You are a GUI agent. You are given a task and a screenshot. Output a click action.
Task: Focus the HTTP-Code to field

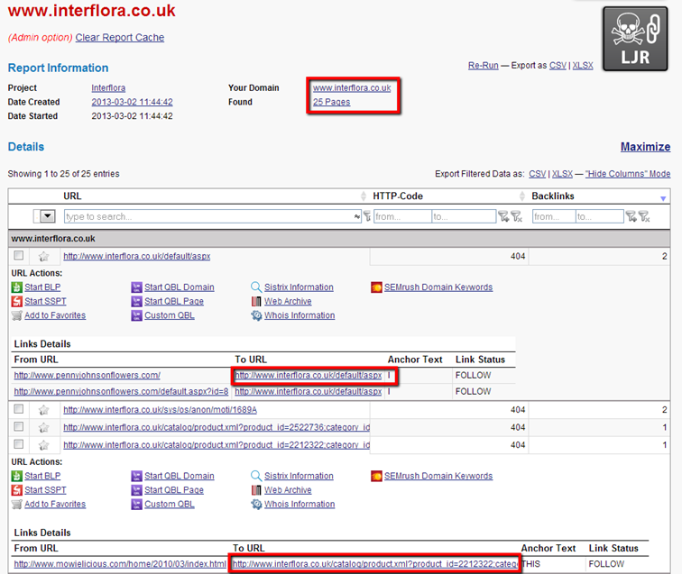tap(464, 216)
